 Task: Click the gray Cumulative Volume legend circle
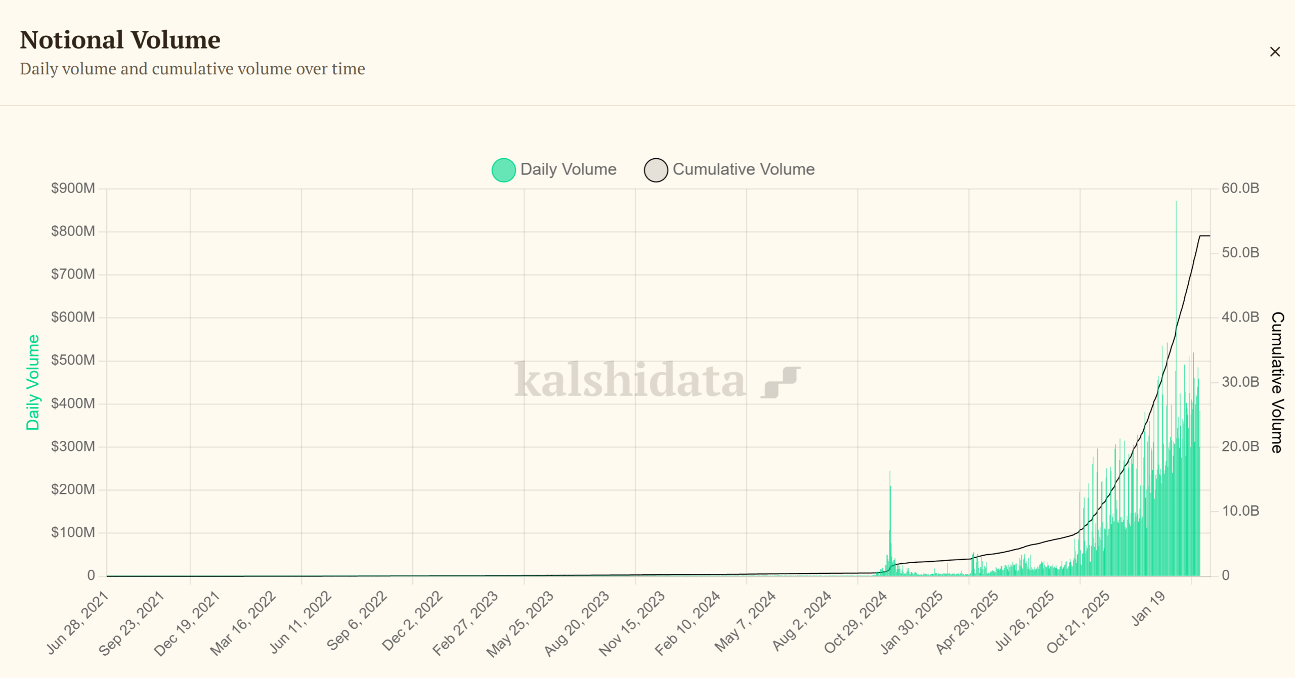[655, 170]
